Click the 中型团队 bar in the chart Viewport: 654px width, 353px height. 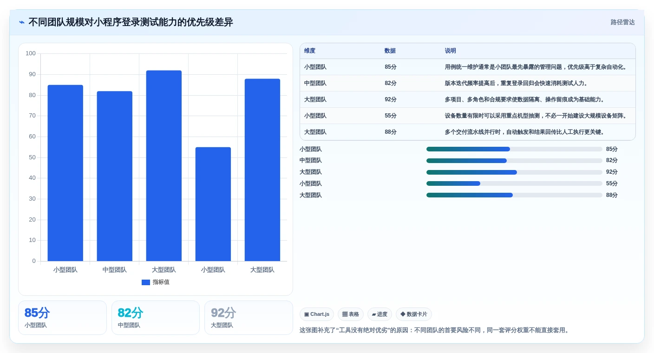click(x=115, y=176)
